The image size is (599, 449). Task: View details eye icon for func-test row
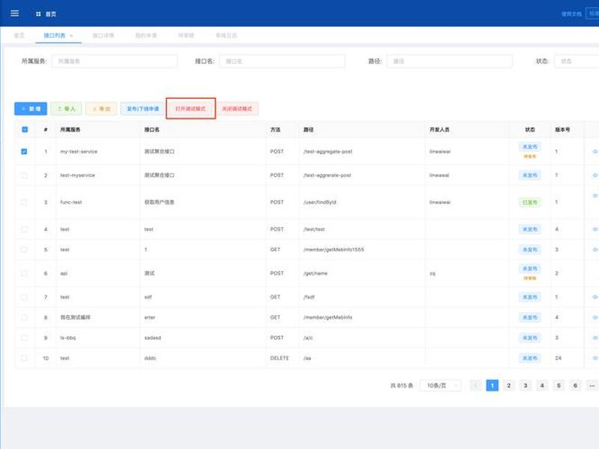(595, 195)
